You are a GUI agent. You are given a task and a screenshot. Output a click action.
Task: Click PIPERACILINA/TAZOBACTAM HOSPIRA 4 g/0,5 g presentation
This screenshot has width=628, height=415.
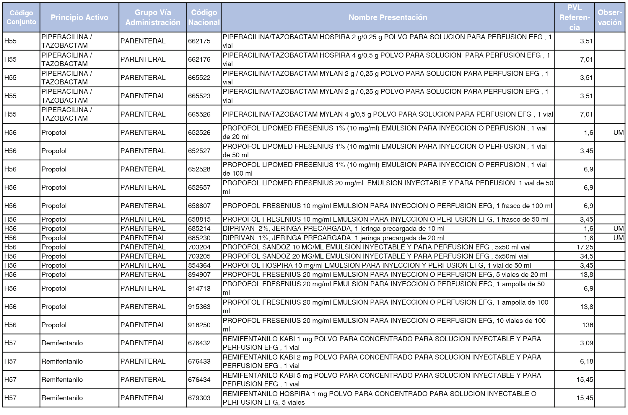(x=386, y=59)
